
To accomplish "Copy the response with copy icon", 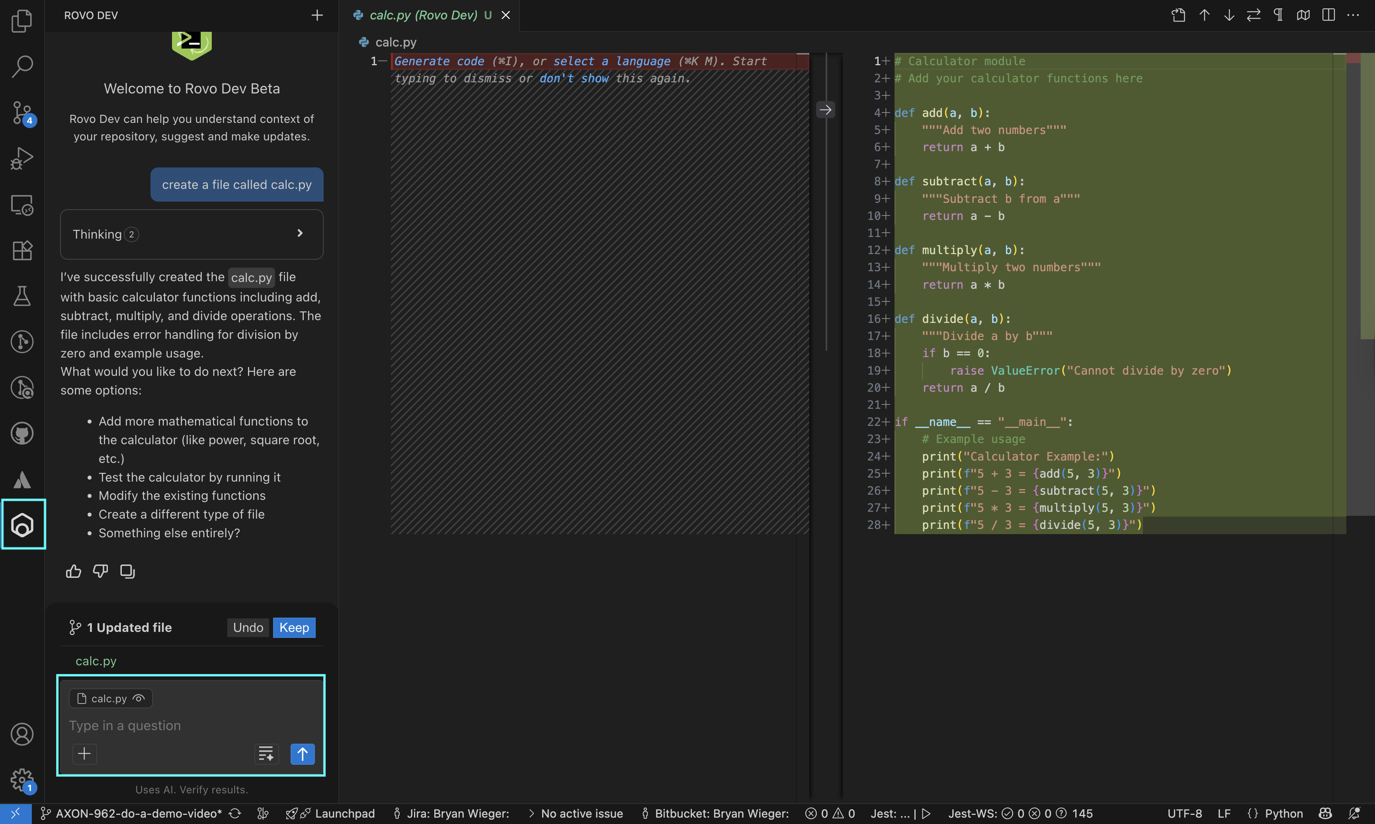I will (127, 571).
